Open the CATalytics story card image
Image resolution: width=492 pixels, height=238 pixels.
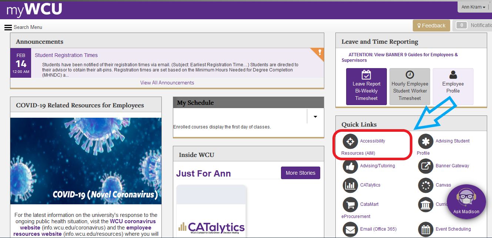[211, 211]
